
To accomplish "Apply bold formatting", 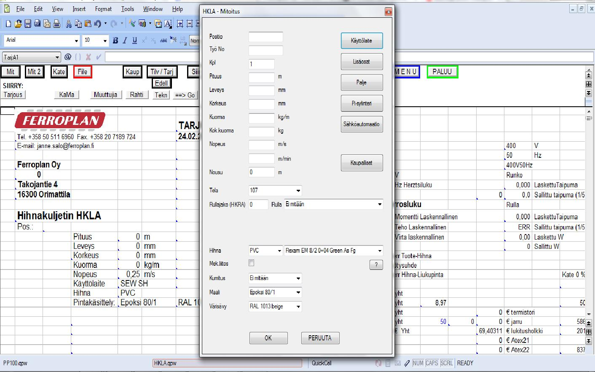I will click(x=115, y=40).
